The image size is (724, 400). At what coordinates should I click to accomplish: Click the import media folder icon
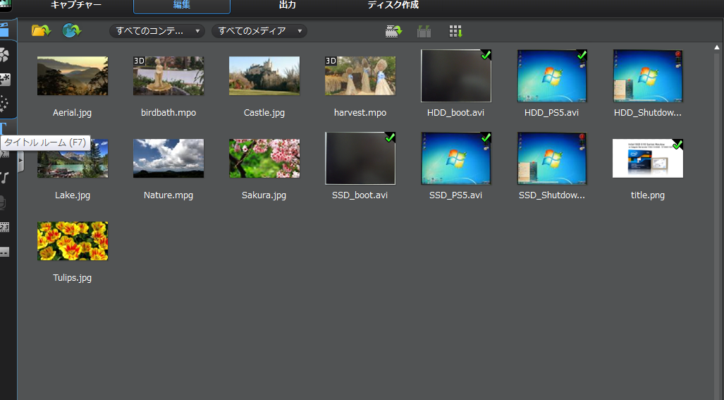point(41,31)
